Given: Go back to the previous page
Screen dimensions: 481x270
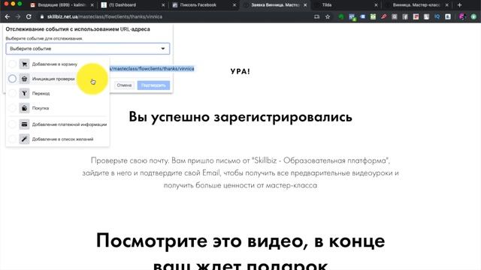Looking at the screenshot, I should coord(8,16).
